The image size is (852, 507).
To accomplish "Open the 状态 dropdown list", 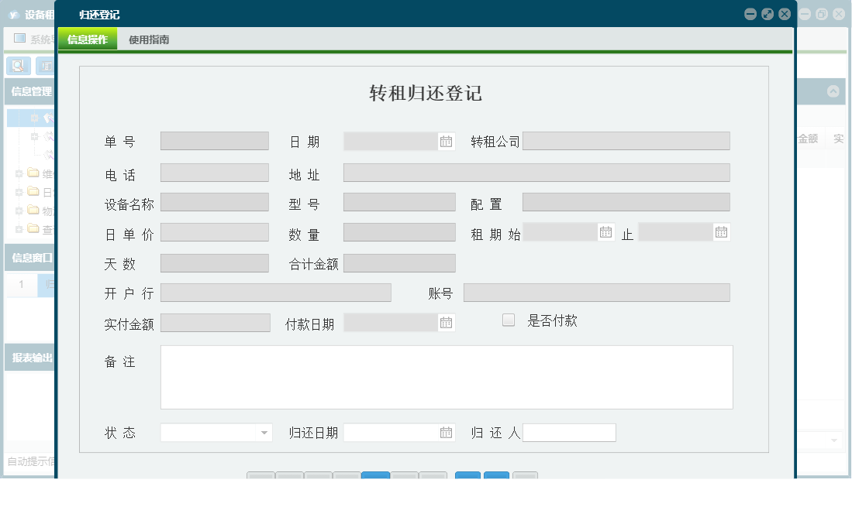I will click(265, 433).
